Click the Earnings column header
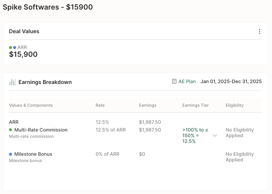This screenshot has height=194, width=272. [148, 105]
